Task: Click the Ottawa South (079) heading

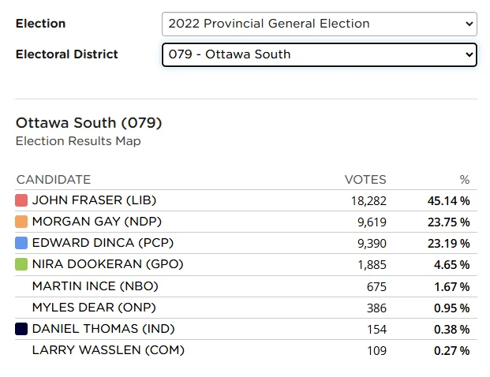Action: coord(88,123)
